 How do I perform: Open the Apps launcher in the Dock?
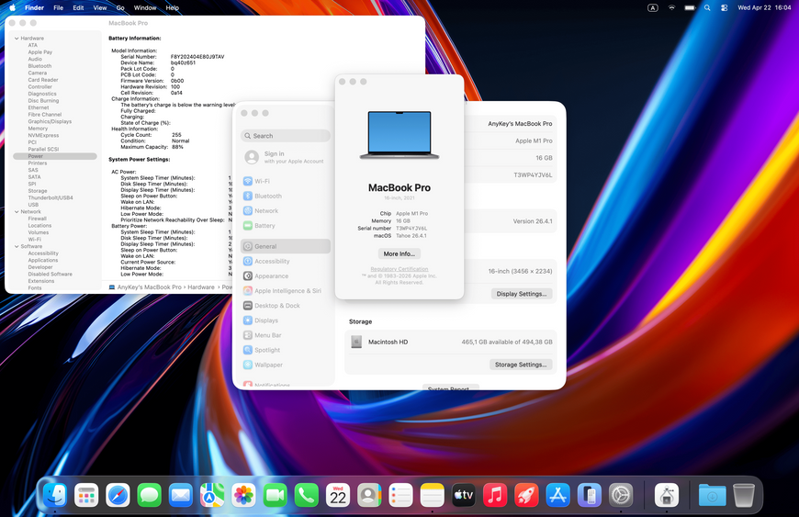point(86,495)
